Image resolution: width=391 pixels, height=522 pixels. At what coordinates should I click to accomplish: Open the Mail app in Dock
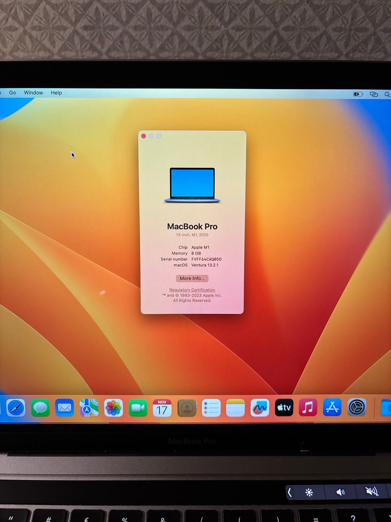[x=65, y=408]
